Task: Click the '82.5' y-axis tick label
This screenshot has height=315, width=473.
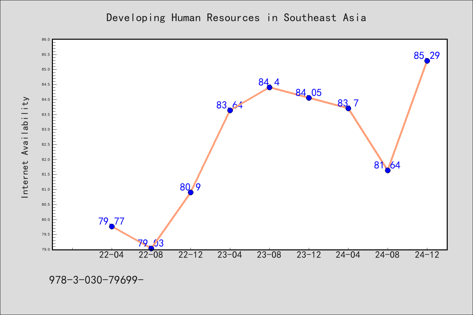Action: click(46, 144)
